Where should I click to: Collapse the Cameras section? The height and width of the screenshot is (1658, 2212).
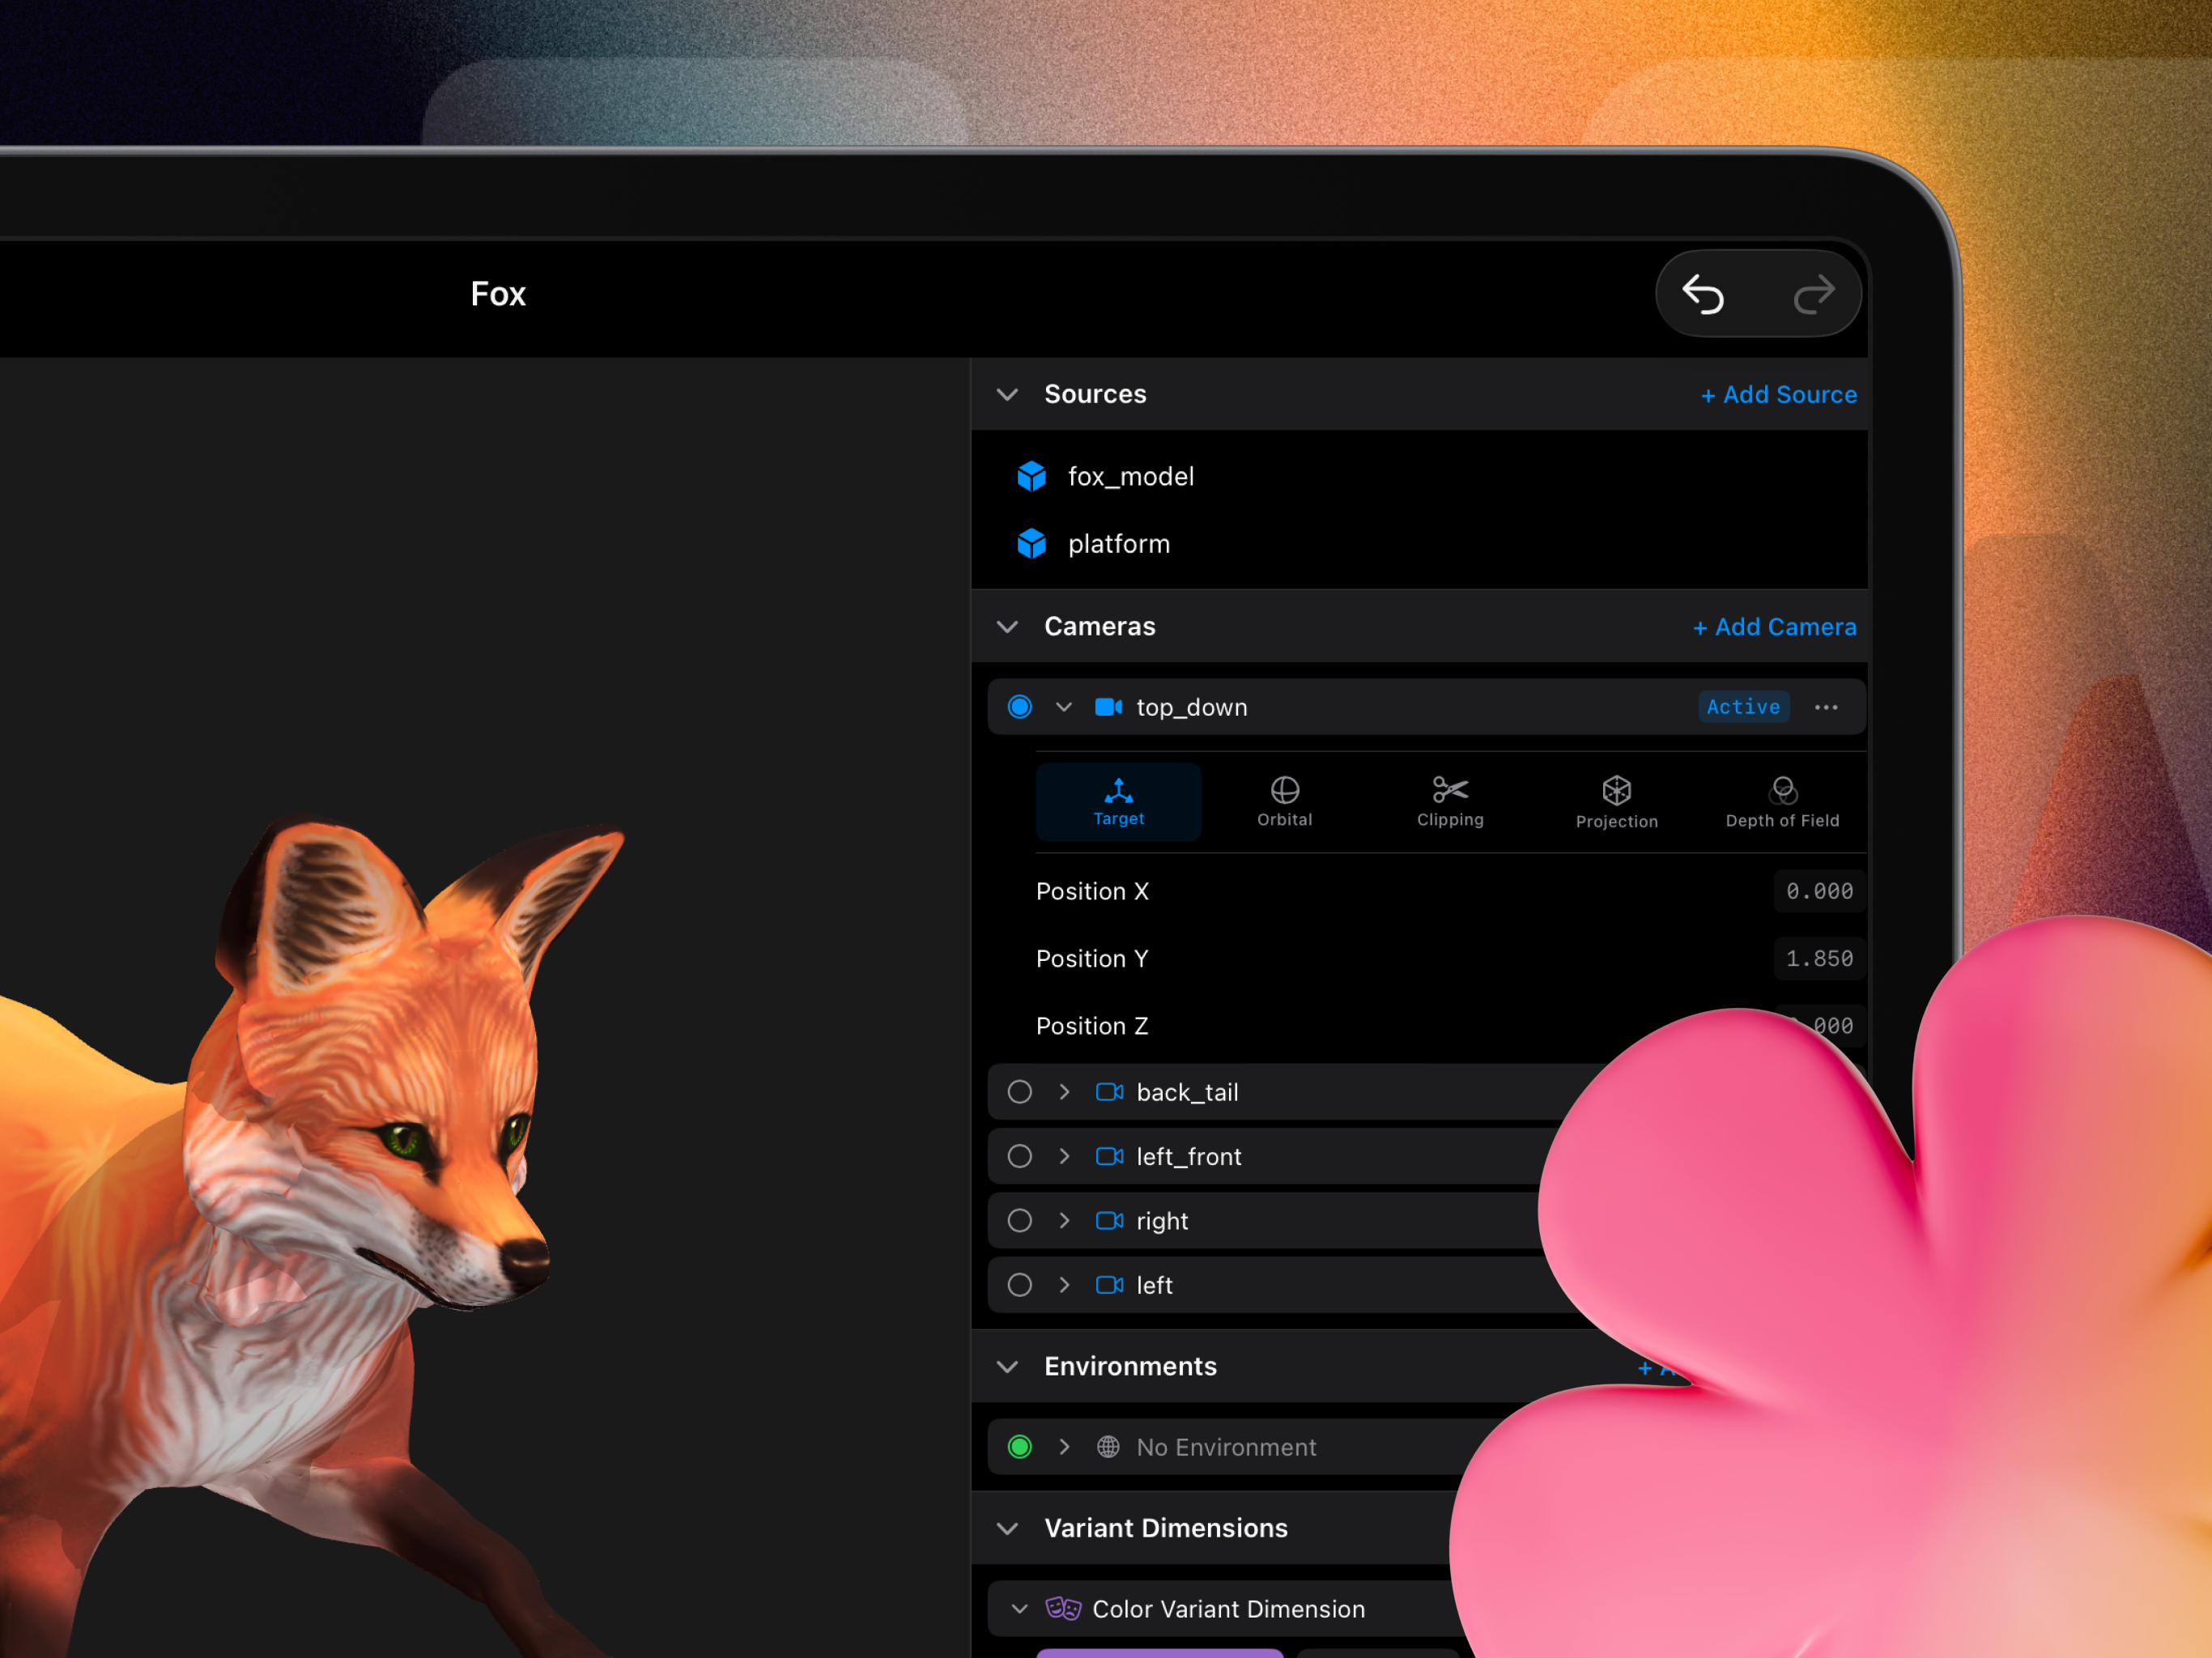click(1007, 626)
